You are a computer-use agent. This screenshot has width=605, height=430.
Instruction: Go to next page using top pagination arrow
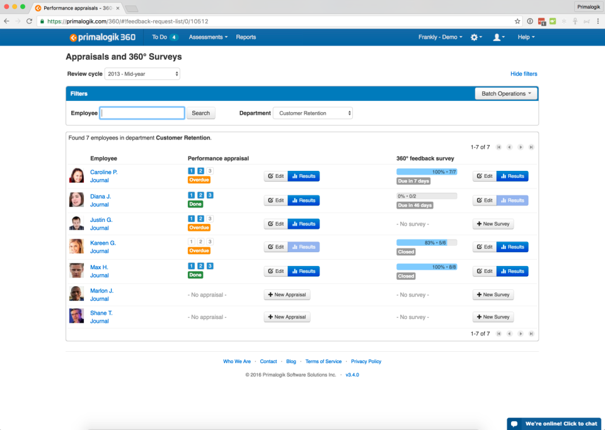[521, 147]
